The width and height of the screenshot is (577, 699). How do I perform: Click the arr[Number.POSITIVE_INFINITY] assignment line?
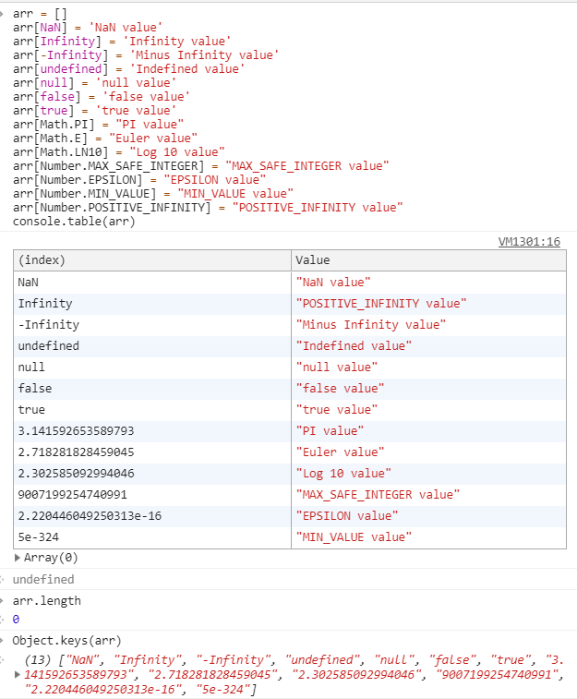tap(208, 207)
